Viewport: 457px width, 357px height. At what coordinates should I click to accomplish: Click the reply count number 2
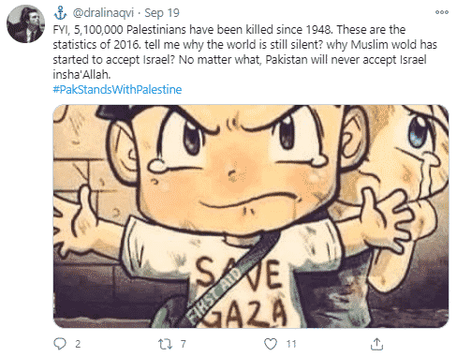pyautogui.click(x=78, y=344)
